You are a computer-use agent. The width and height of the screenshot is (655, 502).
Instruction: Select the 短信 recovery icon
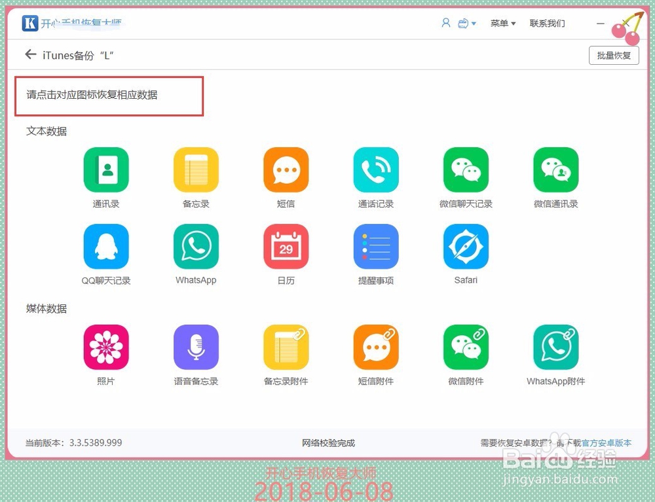coord(286,170)
